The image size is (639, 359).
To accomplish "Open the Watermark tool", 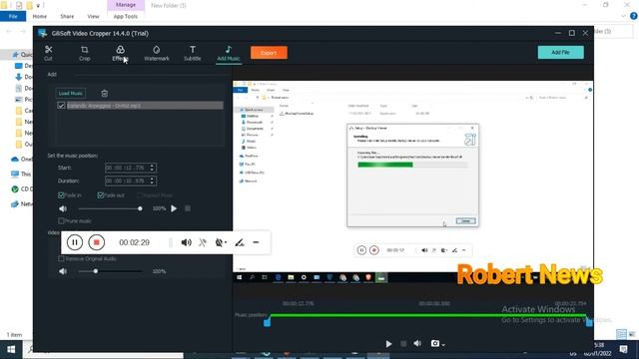I will tap(157, 53).
